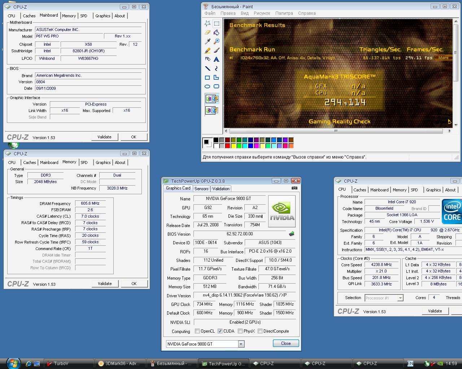Open the GPU selection dropdown in GPU-Z

241,344
